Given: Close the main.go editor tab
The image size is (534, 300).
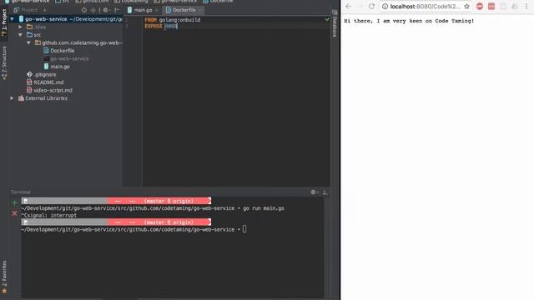Looking at the screenshot, I should click(x=157, y=10).
